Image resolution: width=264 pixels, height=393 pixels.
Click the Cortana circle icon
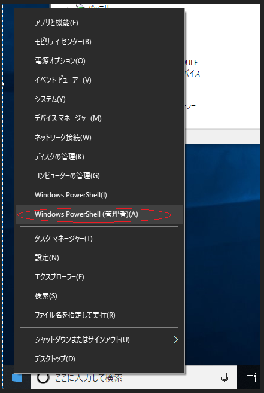pos(43,377)
